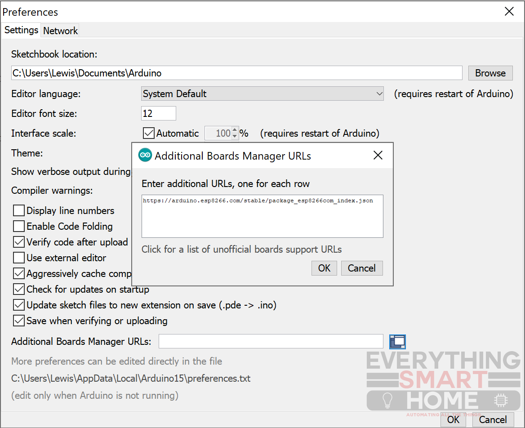The height and width of the screenshot is (428, 525).
Task: Click the Editor font size field
Action: 158,114
